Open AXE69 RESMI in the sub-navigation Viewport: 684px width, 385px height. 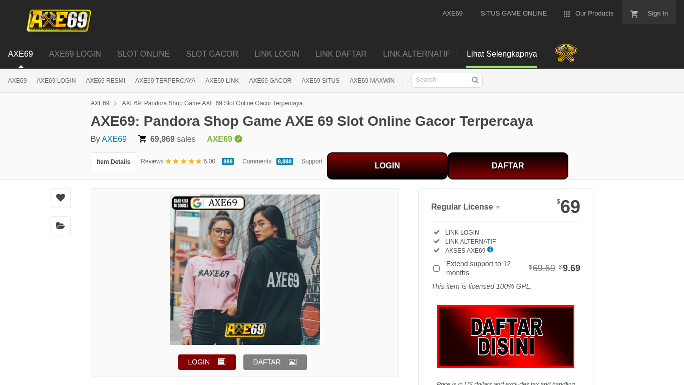click(x=106, y=81)
